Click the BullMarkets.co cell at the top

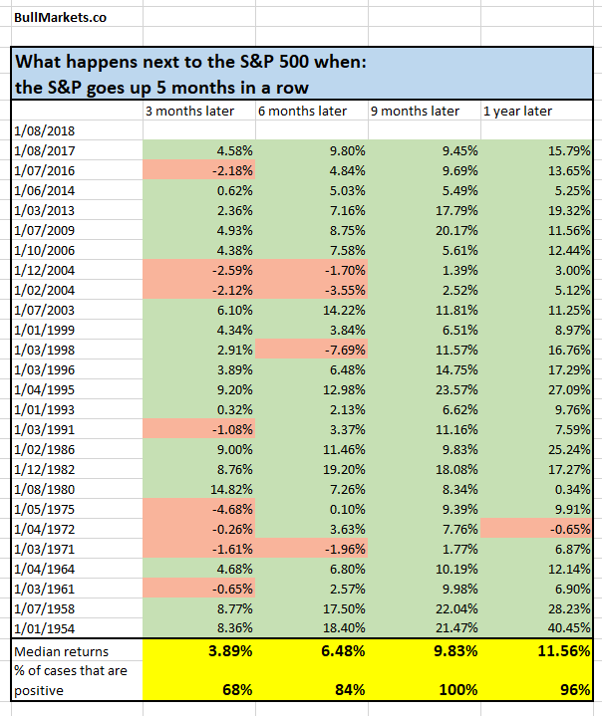pyautogui.click(x=62, y=17)
